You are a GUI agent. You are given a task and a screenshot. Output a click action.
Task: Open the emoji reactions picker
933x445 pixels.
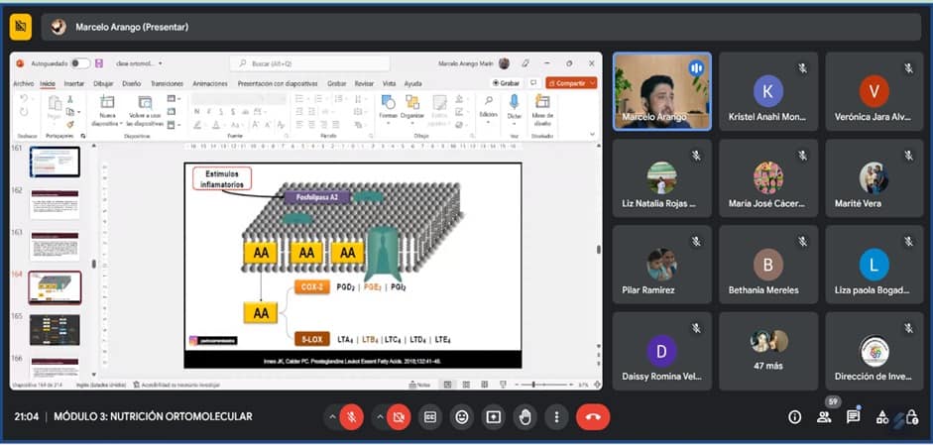461,417
